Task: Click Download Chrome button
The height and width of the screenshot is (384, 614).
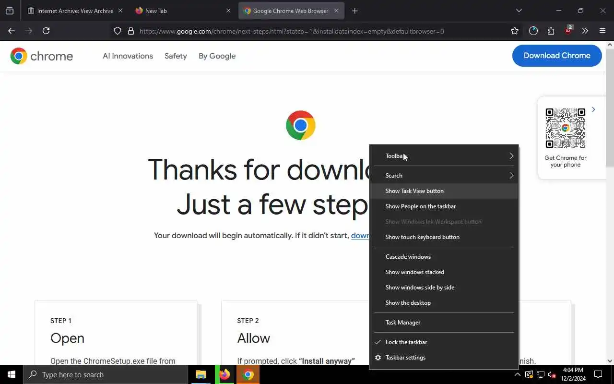Action: 557,56
